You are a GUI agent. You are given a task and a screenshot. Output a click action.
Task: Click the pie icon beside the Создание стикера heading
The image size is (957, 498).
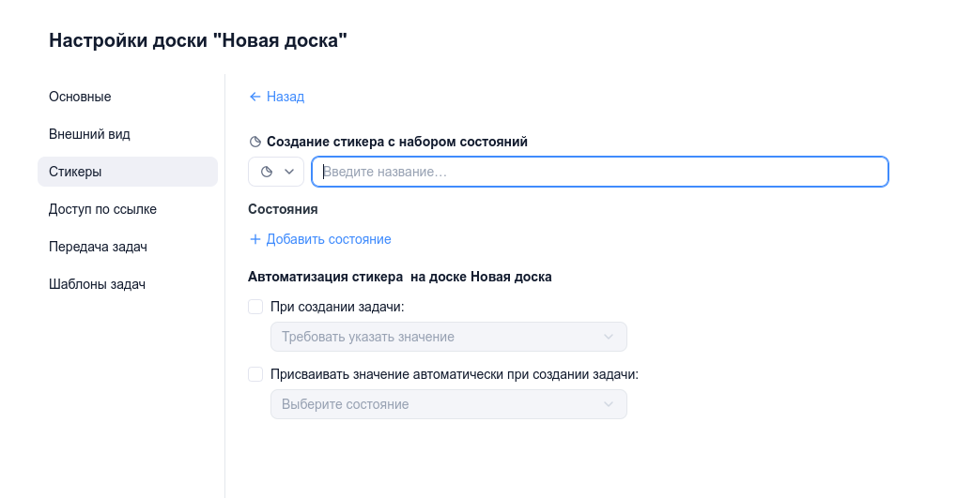coord(255,143)
